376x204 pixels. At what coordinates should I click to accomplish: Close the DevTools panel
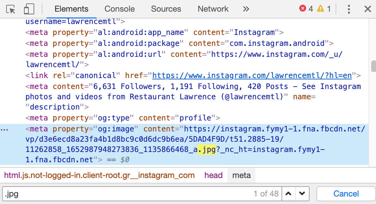point(367,9)
